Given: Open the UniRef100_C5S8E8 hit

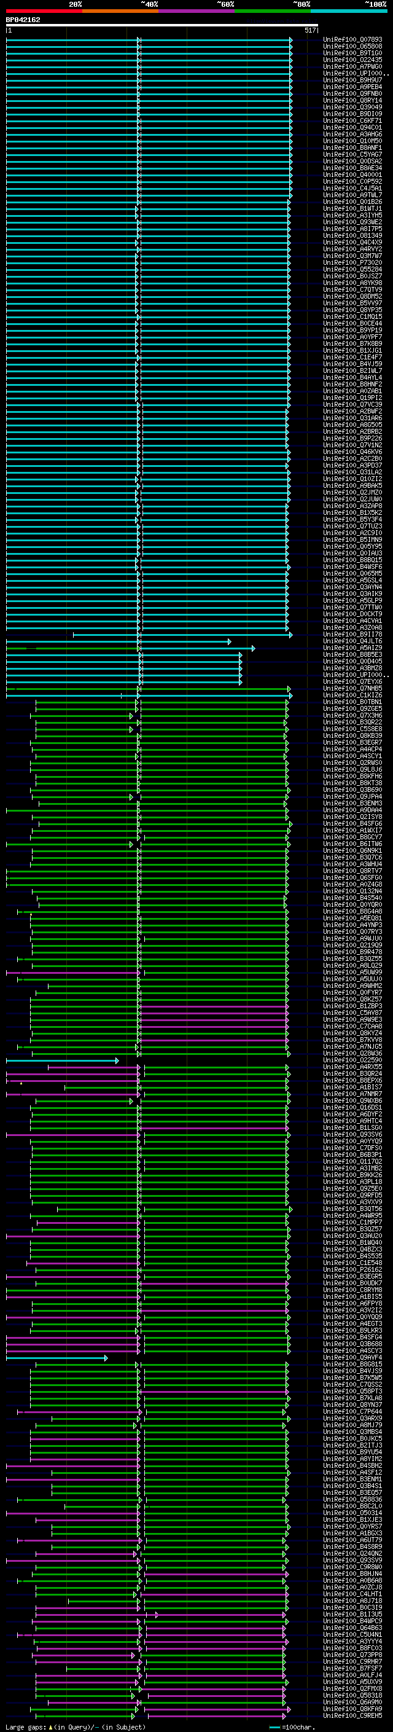Looking at the screenshot, I should tap(352, 729).
